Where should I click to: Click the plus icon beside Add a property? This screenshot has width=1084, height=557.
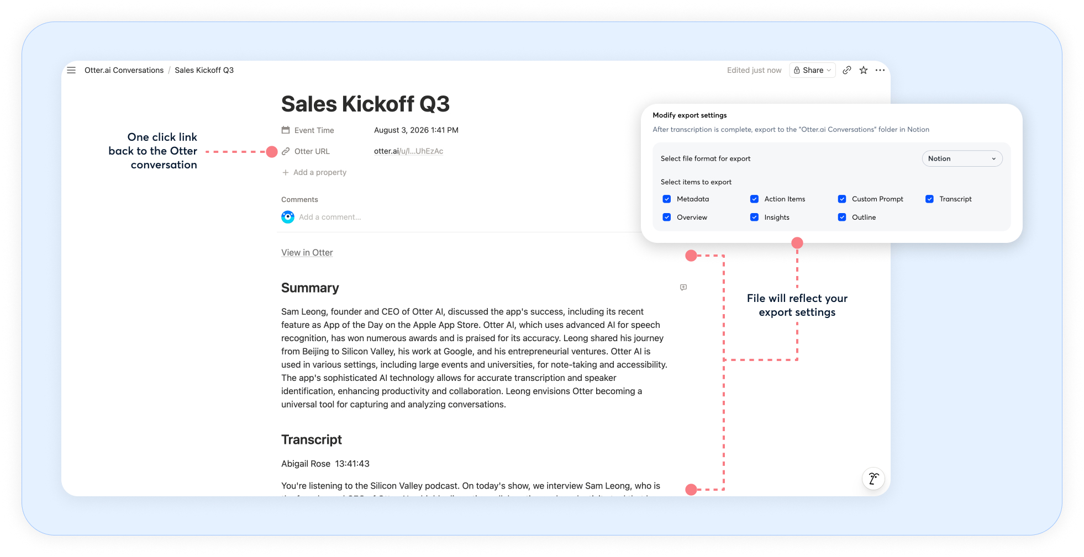point(286,172)
